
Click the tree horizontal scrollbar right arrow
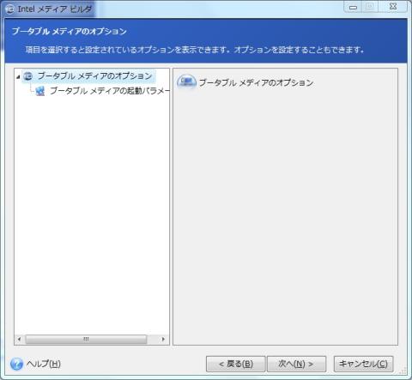[163, 339]
